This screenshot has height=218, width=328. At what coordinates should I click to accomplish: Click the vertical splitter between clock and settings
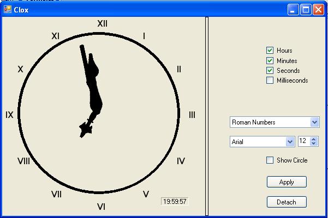click(207, 116)
